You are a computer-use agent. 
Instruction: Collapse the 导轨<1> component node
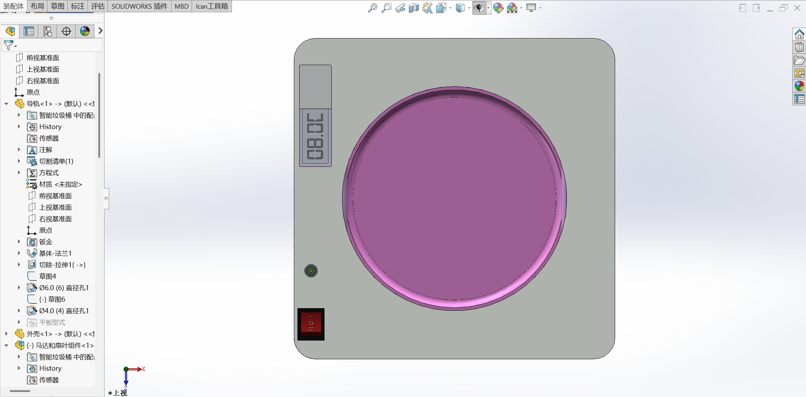pos(6,104)
